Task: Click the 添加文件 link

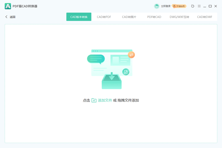Action: (105, 100)
